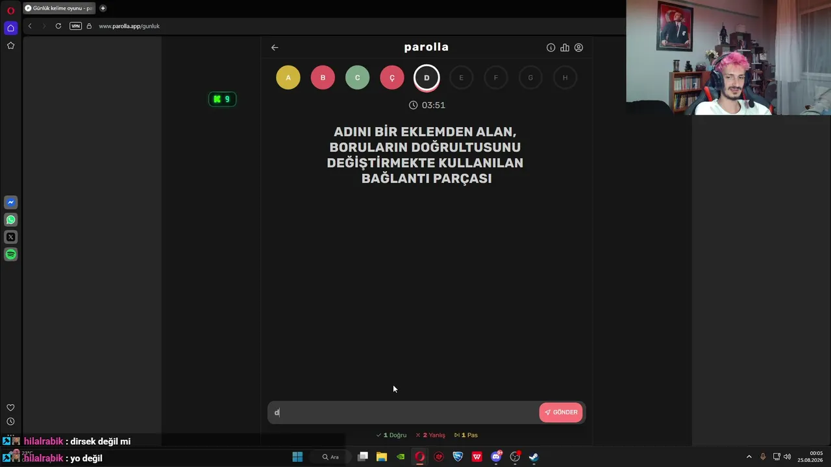This screenshot has width=831, height=467.
Task: Open WhatsApp in the Opera sidebar
Action: point(10,220)
